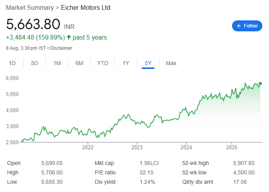Click the Mkt cap label

(104, 163)
